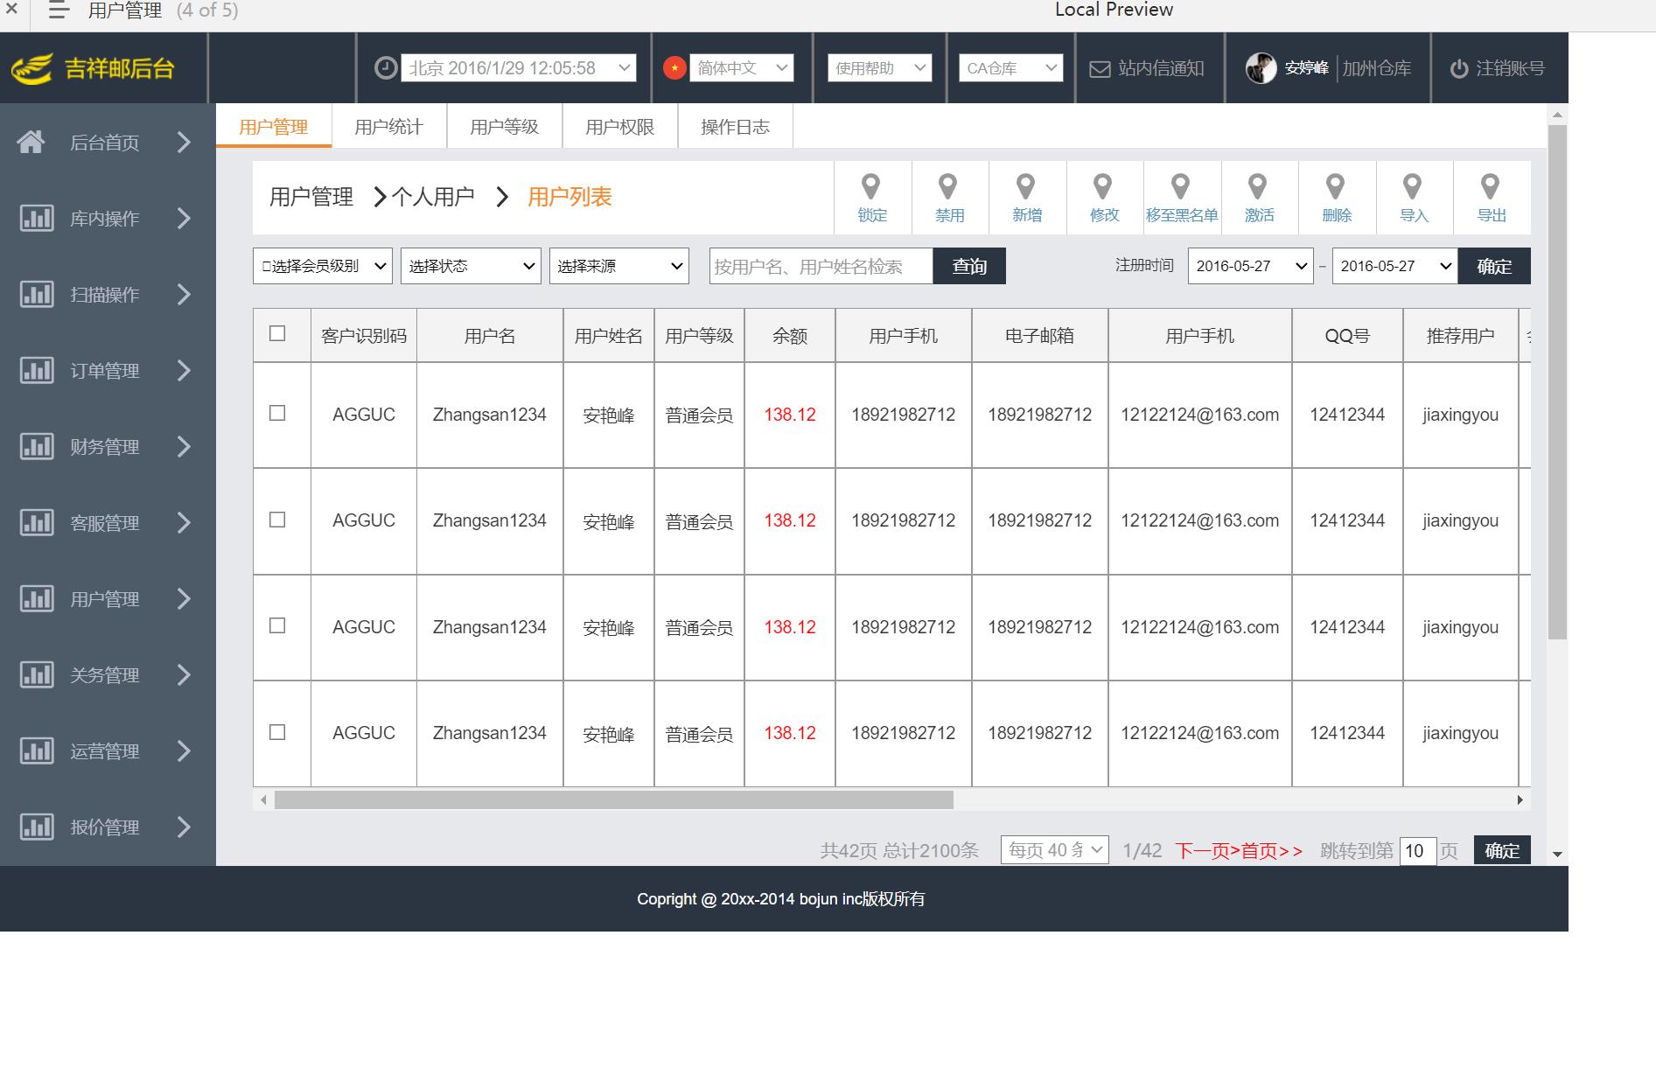Click the 移至黑名单 blacklist icon
Screen dimensions: 1656x1089
pyautogui.click(x=1180, y=186)
